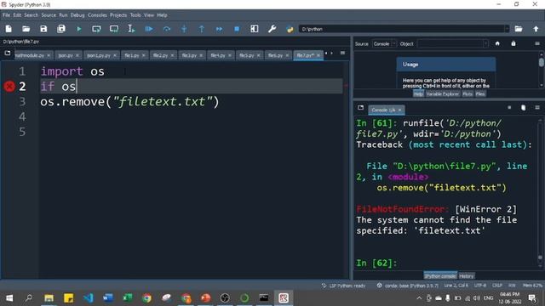Image resolution: width=545 pixels, height=306 pixels.
Task: Switch to the Plots pane tab
Action: [468, 94]
